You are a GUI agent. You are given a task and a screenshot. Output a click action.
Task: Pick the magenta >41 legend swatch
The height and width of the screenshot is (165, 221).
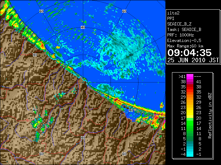[x=190, y=77]
